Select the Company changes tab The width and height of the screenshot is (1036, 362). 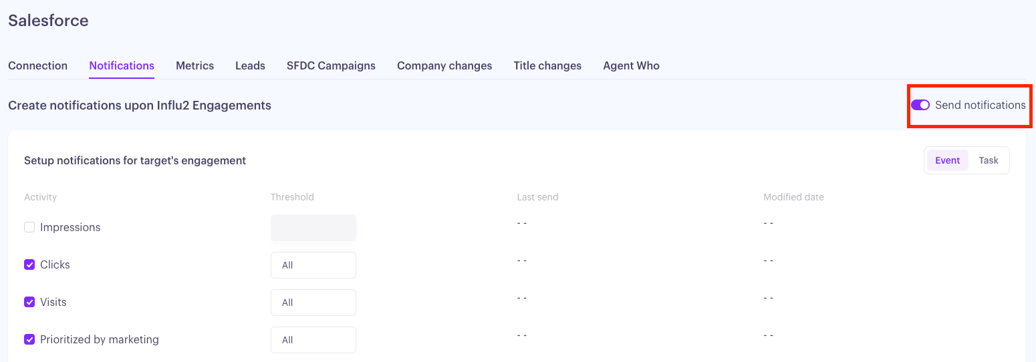(x=444, y=65)
